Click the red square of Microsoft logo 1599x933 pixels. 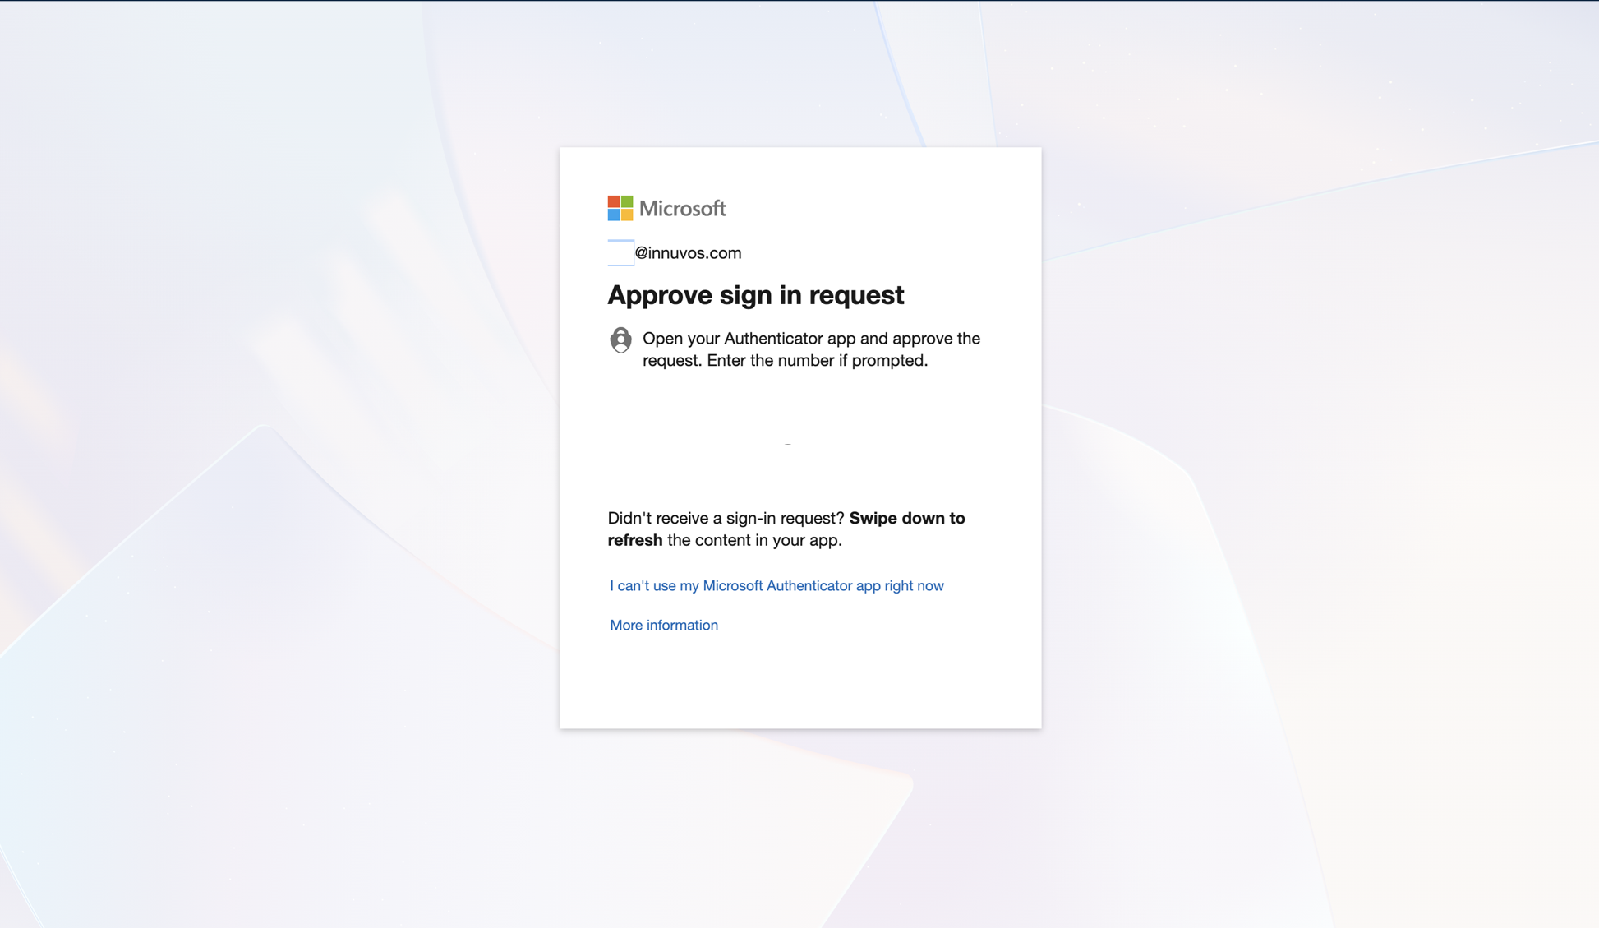click(614, 201)
